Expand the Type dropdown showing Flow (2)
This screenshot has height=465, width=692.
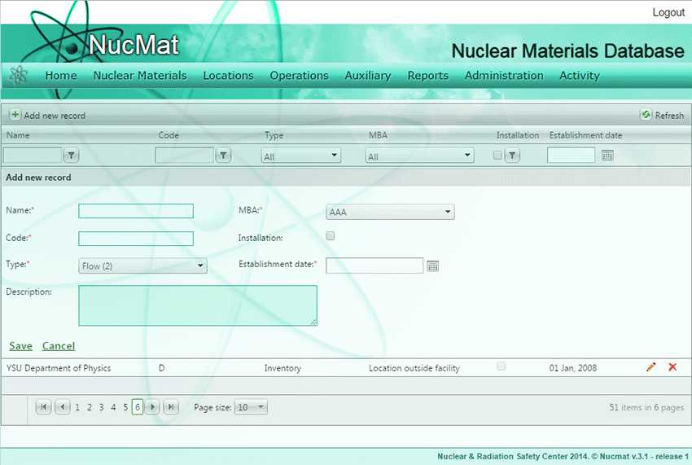point(142,265)
